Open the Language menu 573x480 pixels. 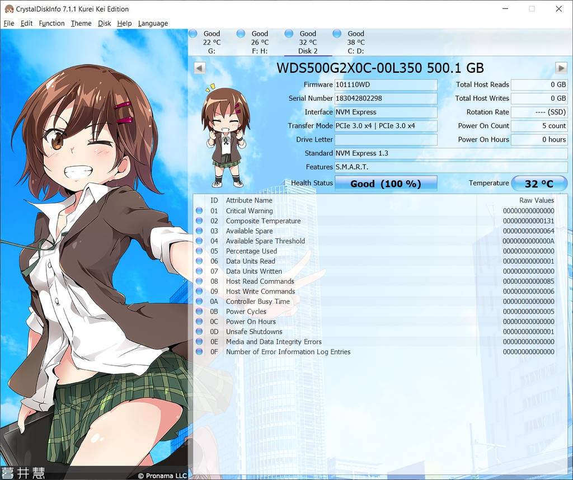[153, 23]
